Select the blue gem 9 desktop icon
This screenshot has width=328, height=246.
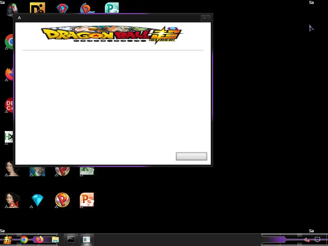(x=62, y=8)
